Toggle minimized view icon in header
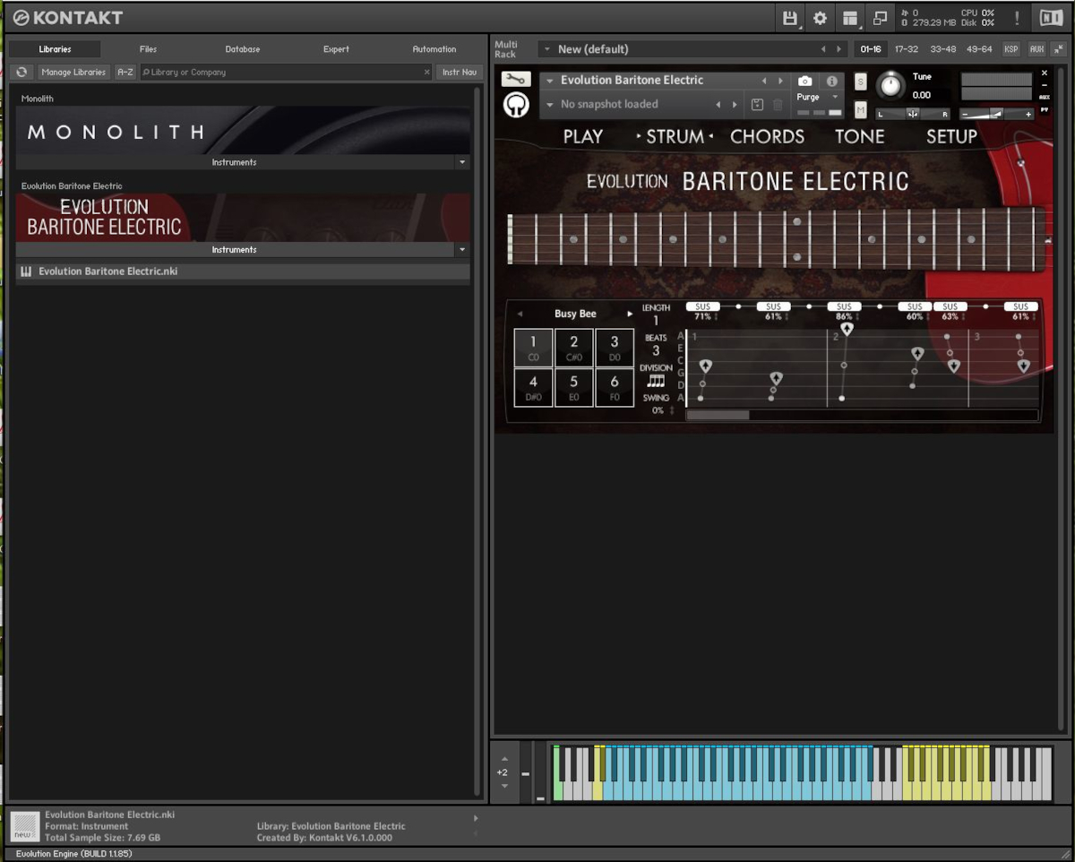 tap(880, 18)
